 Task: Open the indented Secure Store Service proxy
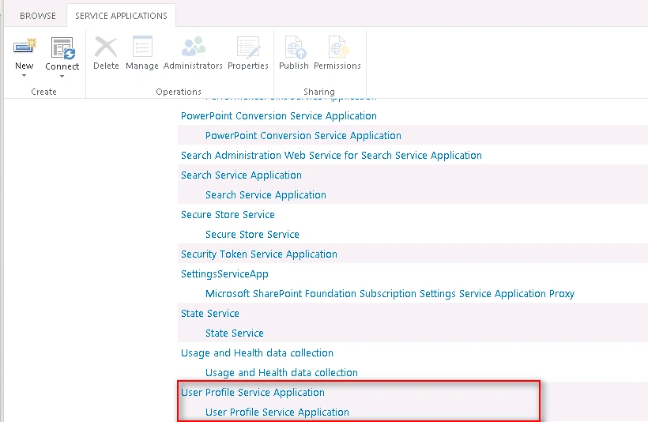252,235
